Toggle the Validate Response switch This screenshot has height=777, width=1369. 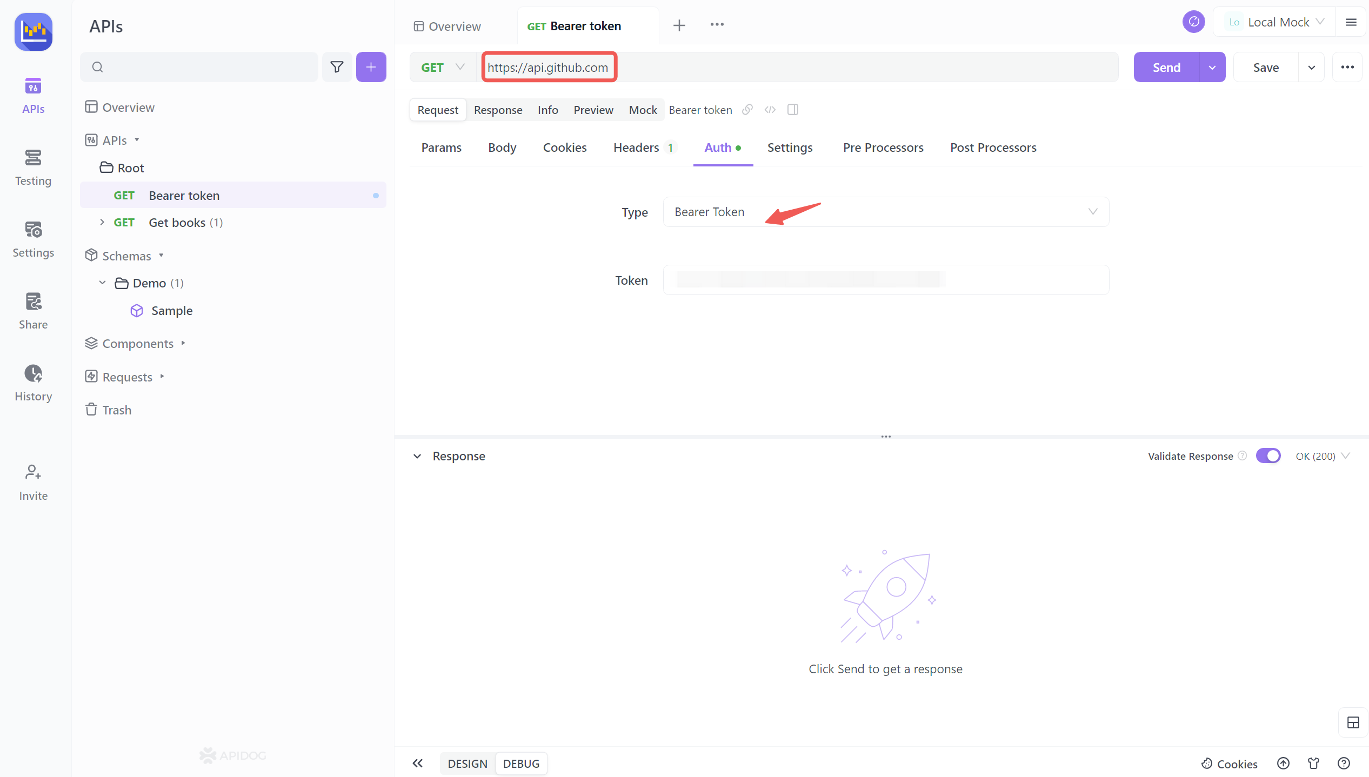(1268, 456)
